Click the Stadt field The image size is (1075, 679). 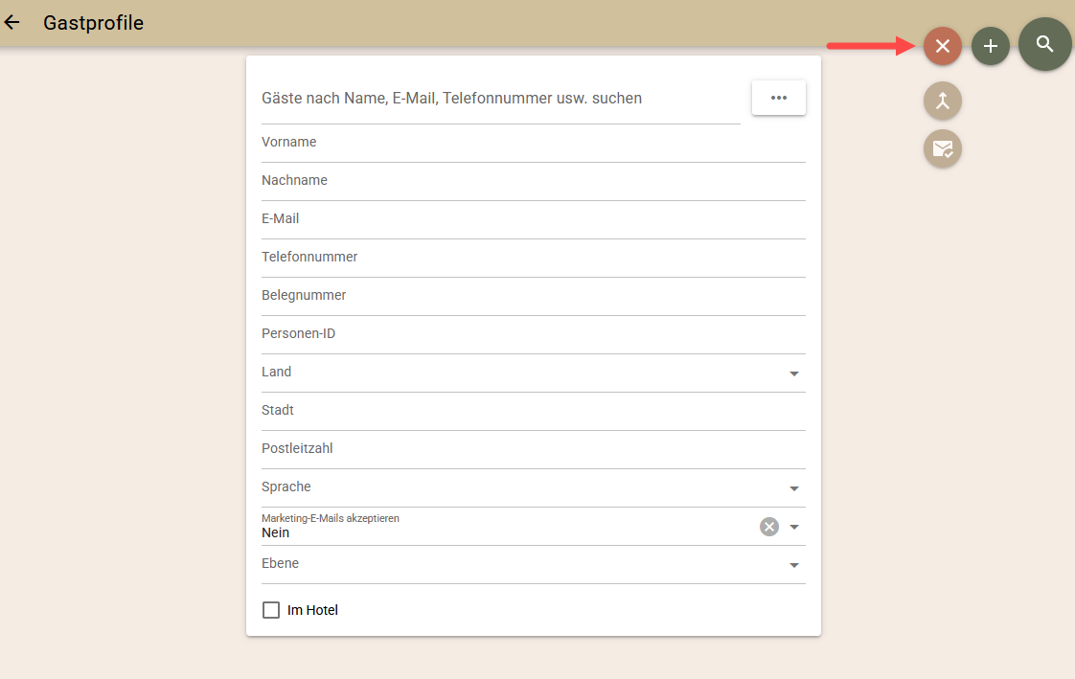[x=534, y=412]
